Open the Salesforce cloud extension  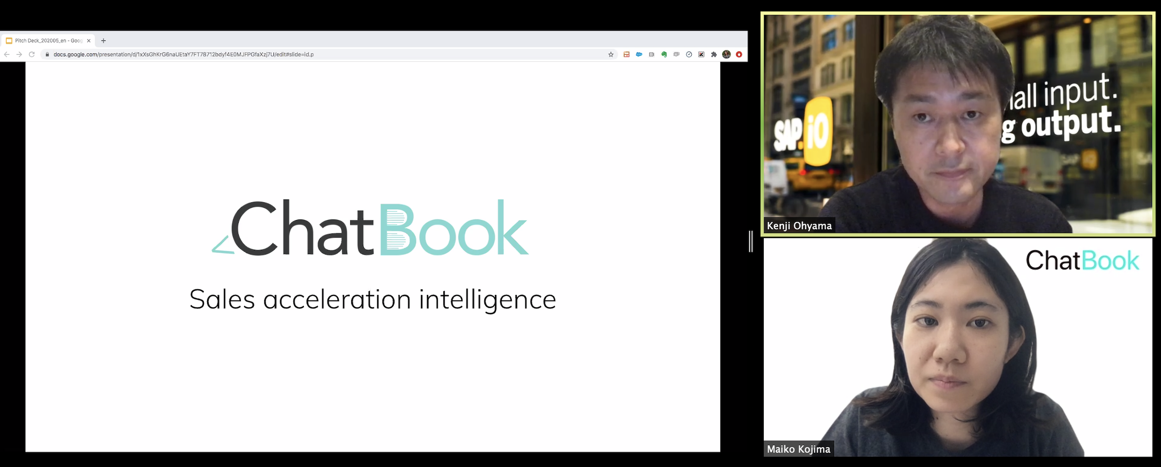click(639, 54)
